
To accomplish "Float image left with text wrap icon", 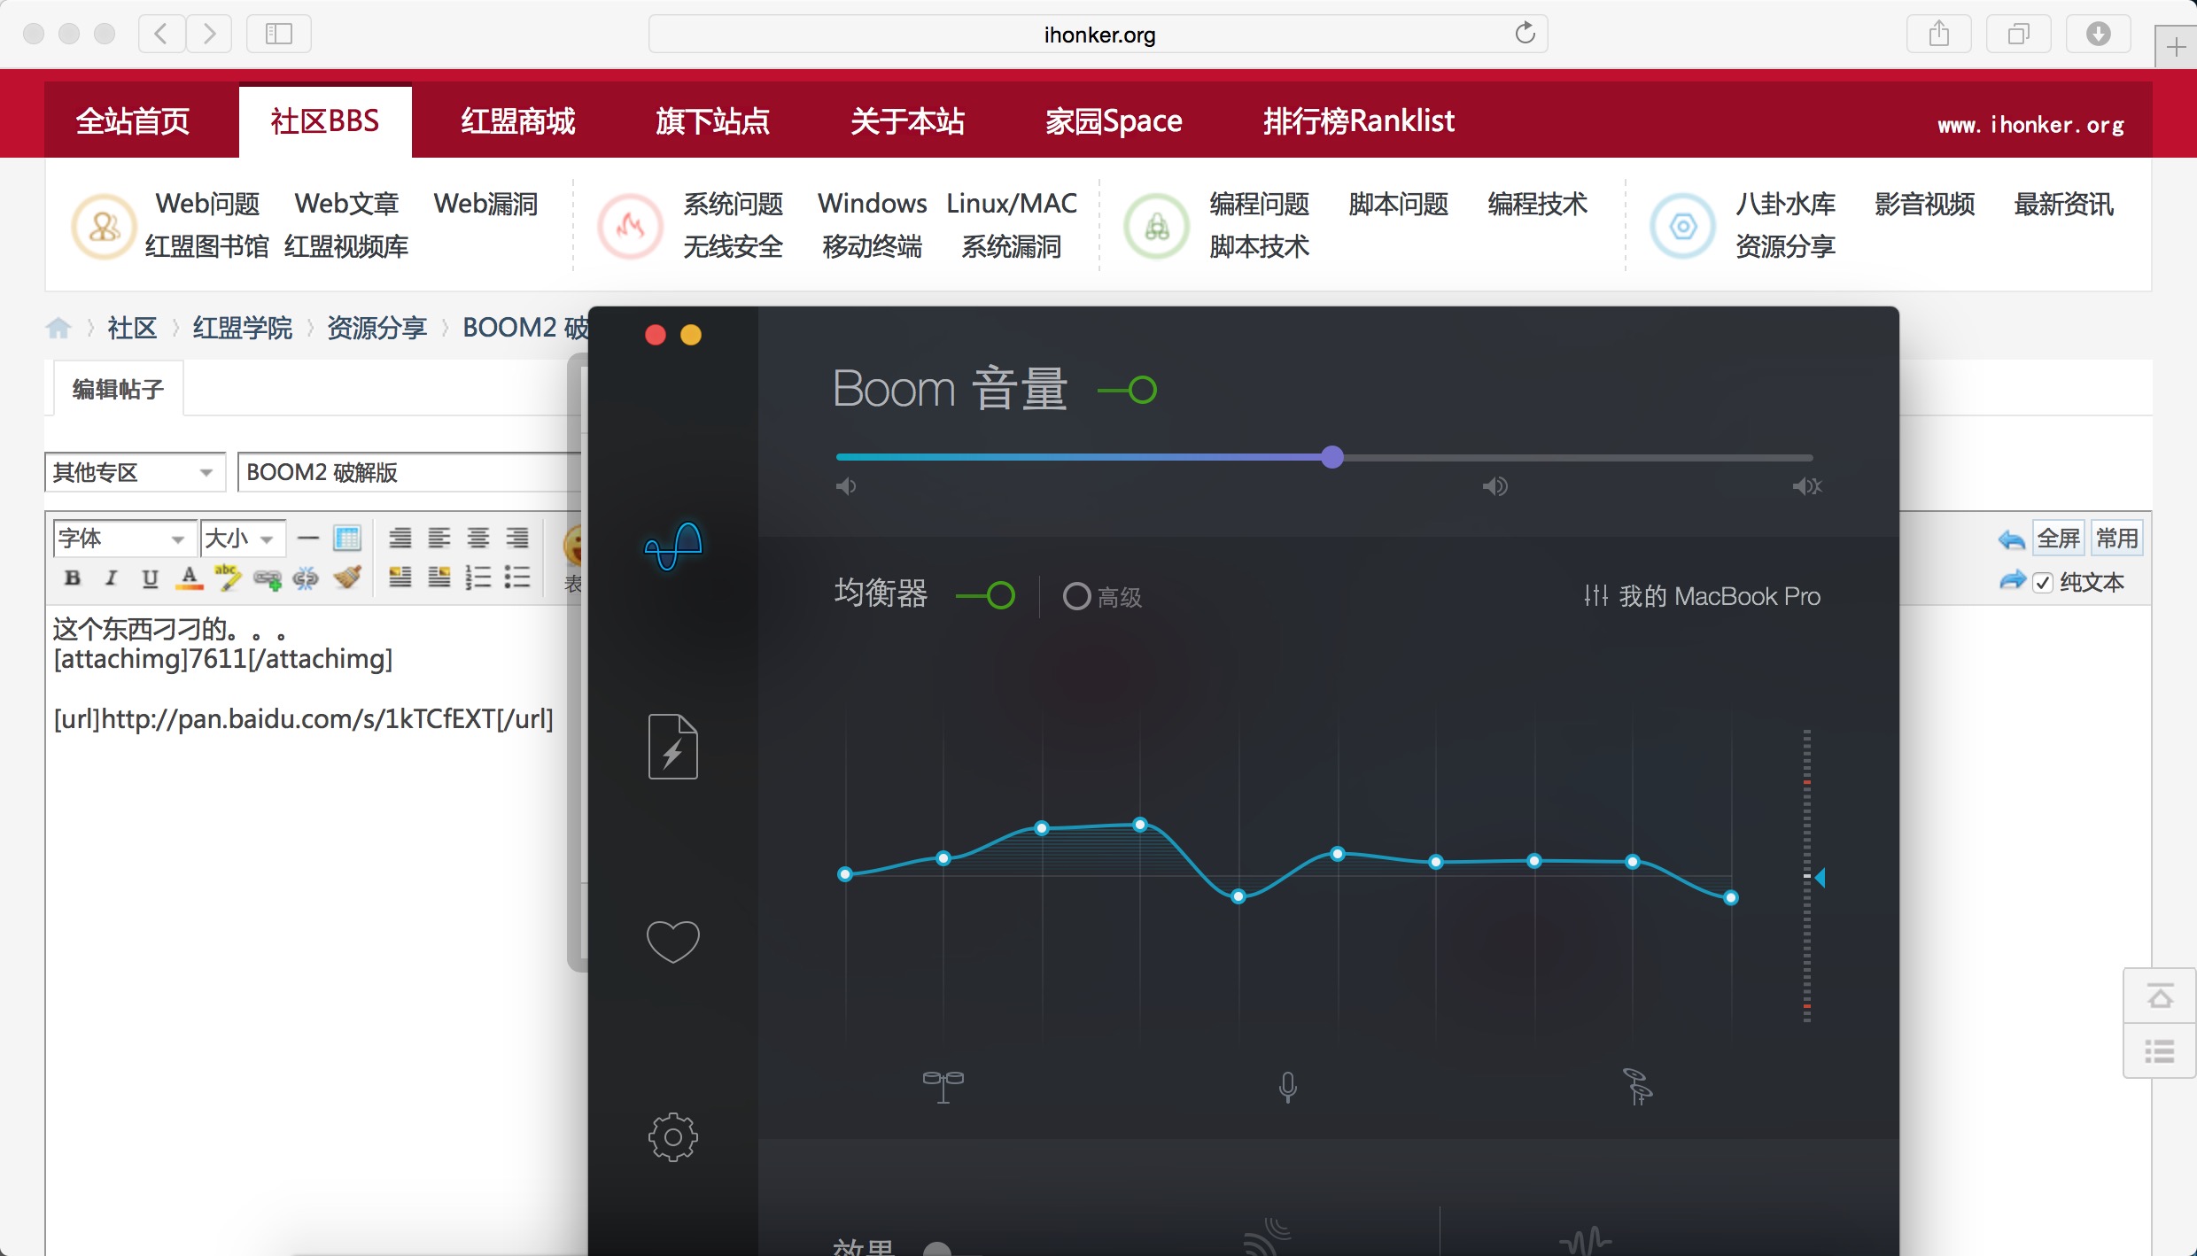I will [x=400, y=578].
